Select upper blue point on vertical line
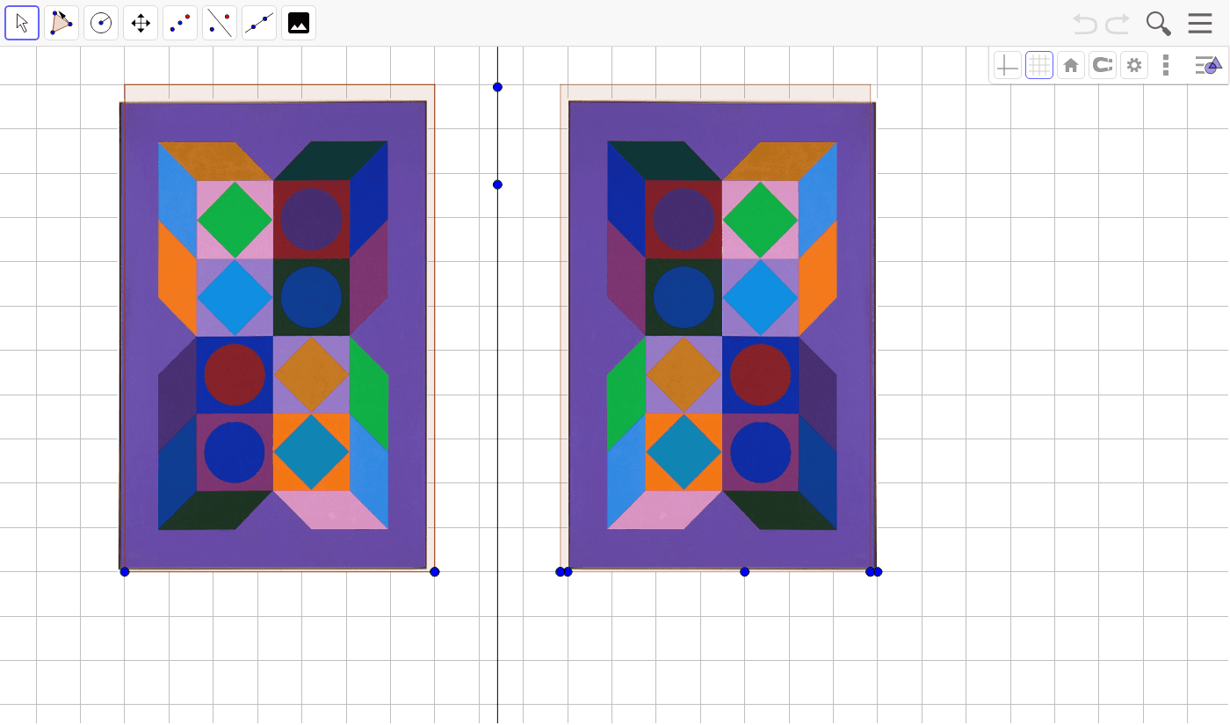The width and height of the screenshot is (1230, 725). click(497, 87)
